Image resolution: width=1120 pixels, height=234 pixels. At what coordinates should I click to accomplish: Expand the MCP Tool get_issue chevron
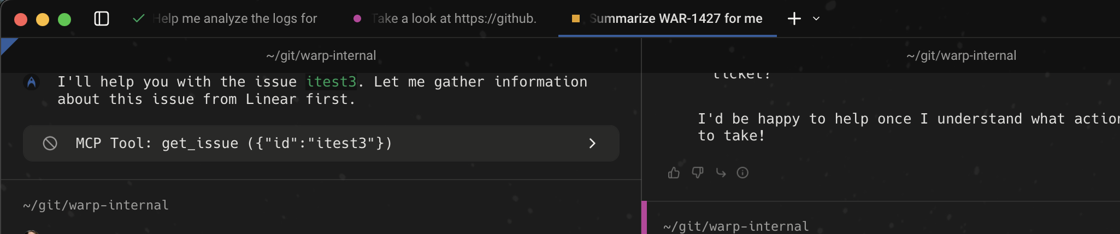592,143
